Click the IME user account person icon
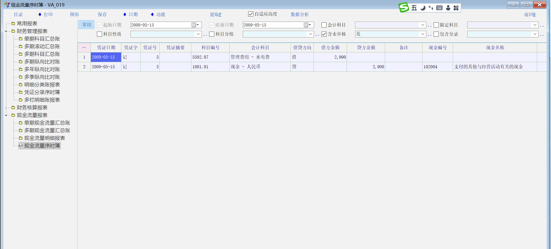The width and height of the screenshot is (551, 249). point(448,8)
